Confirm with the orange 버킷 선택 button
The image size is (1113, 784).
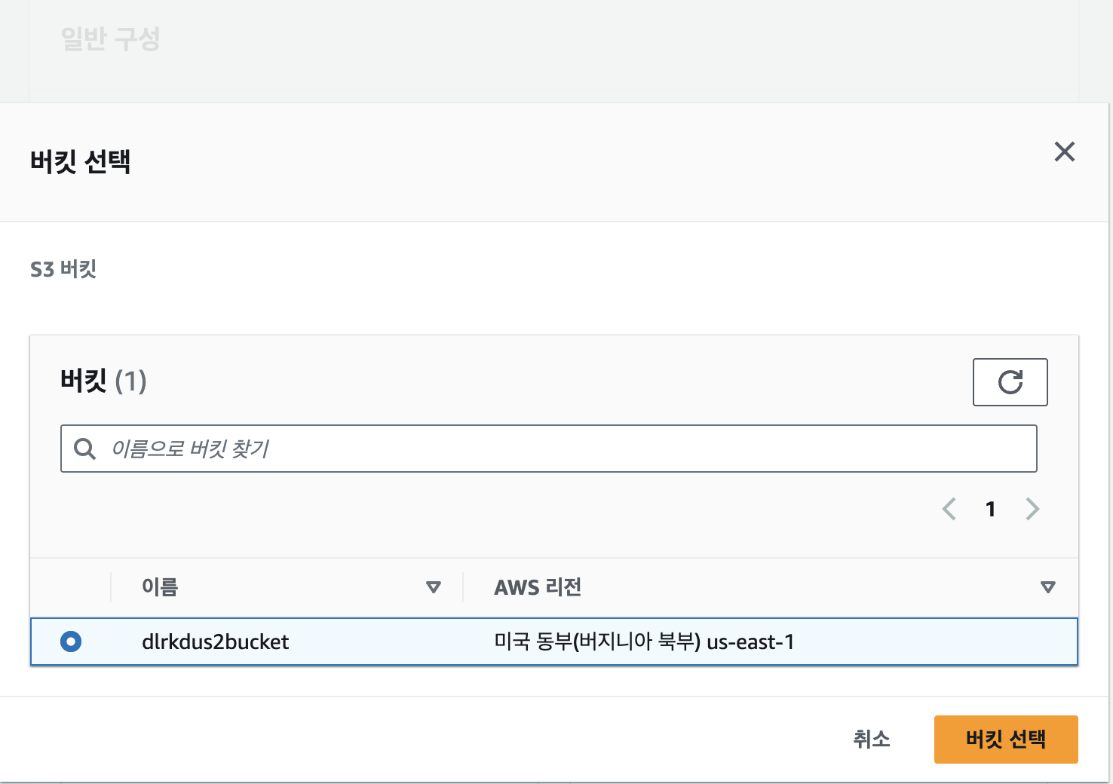[x=1005, y=740]
